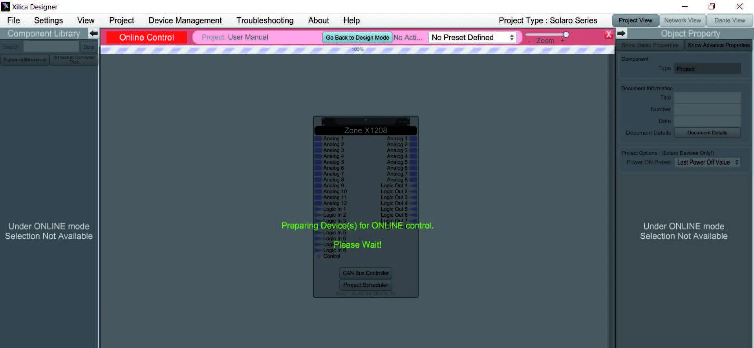Click the "Project: User Manual" label

[235, 37]
